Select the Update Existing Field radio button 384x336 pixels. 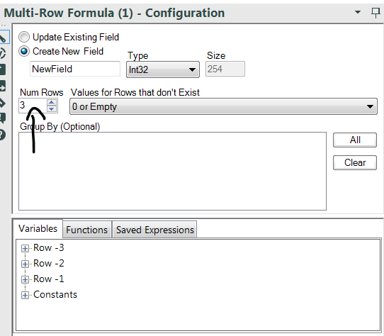point(24,38)
